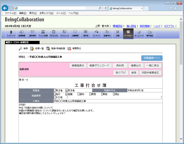184x144 pixels.
Task: Tick the その他 checkbox
Action: 55,97
